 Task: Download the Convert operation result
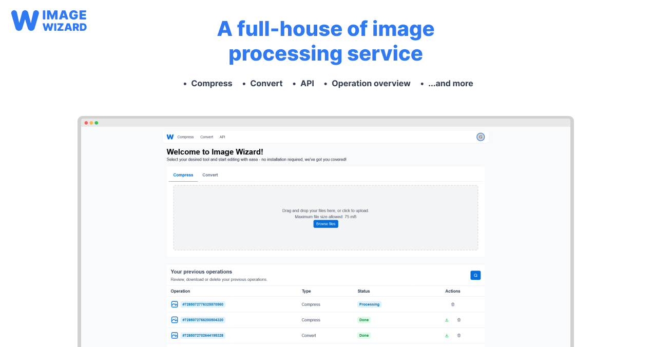point(447,335)
